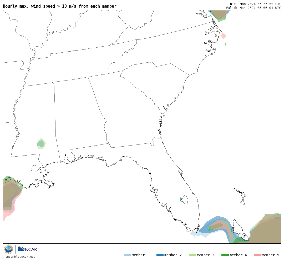Click the 'Hourly max. wind speed' title
This screenshot has width=284, height=260.
(60, 6)
